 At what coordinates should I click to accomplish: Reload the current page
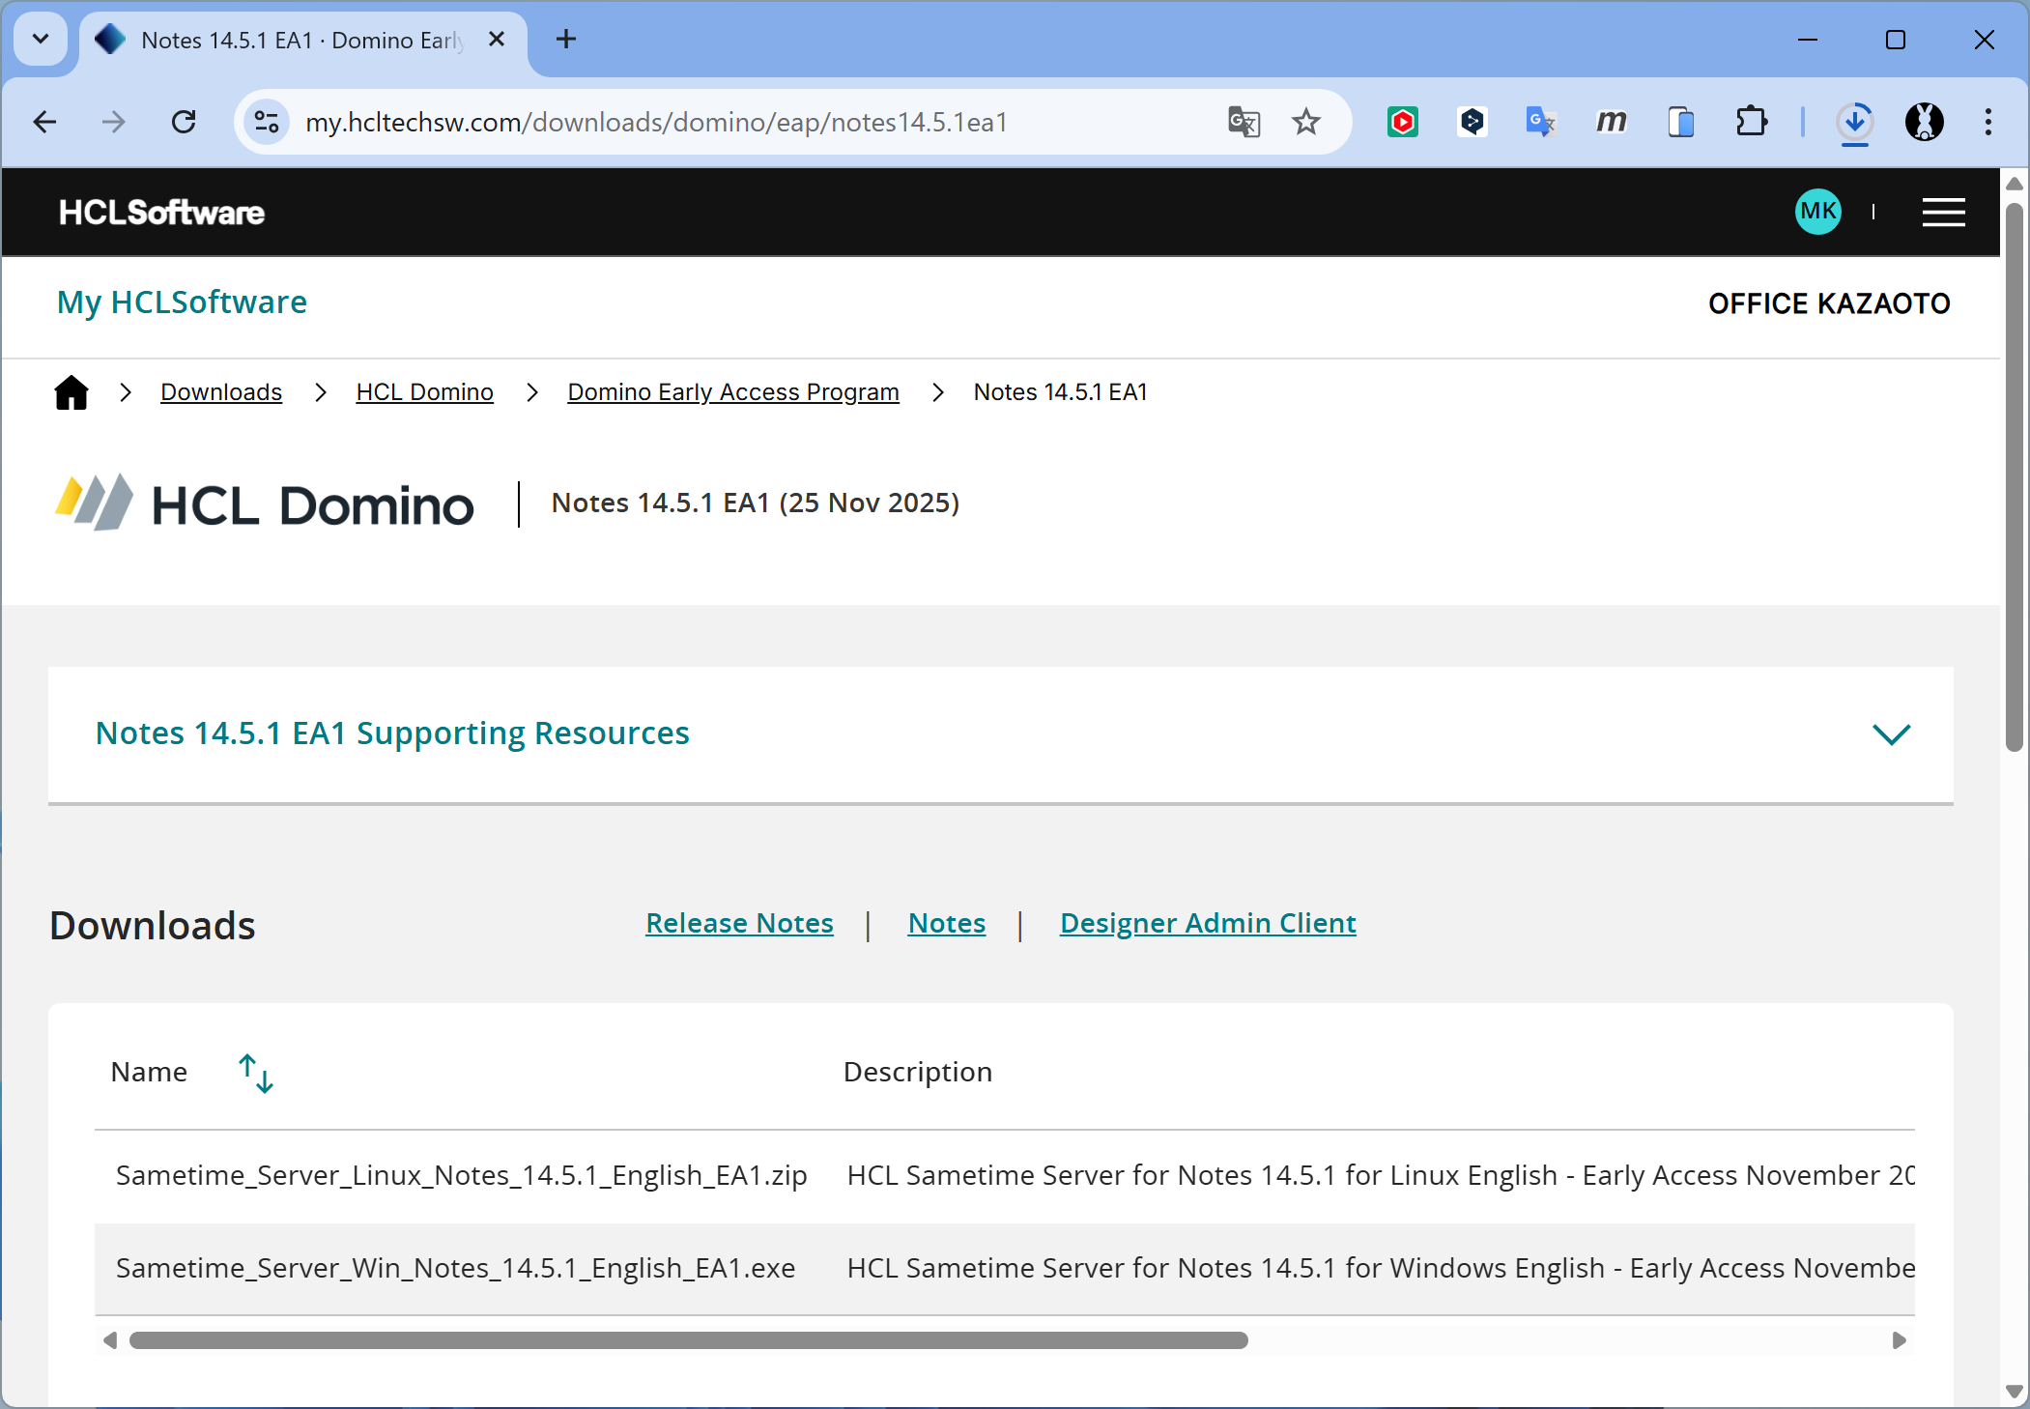tap(184, 122)
